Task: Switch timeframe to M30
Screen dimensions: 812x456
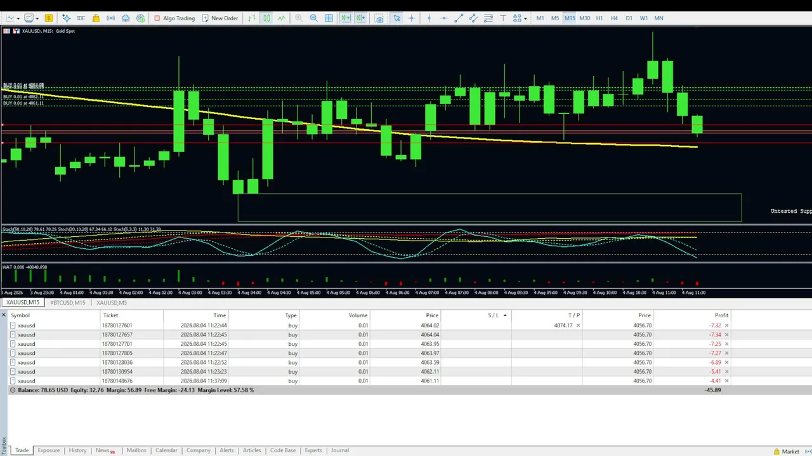Action: pos(584,18)
